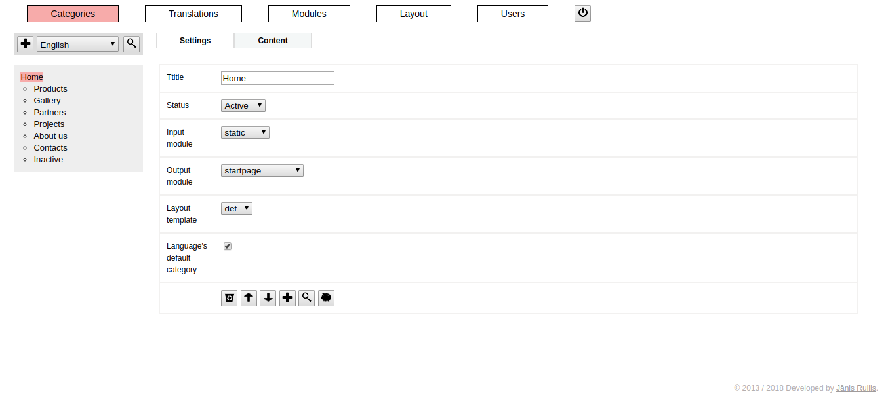888x398 pixels.
Task: Select the Projects category
Action: (49, 124)
